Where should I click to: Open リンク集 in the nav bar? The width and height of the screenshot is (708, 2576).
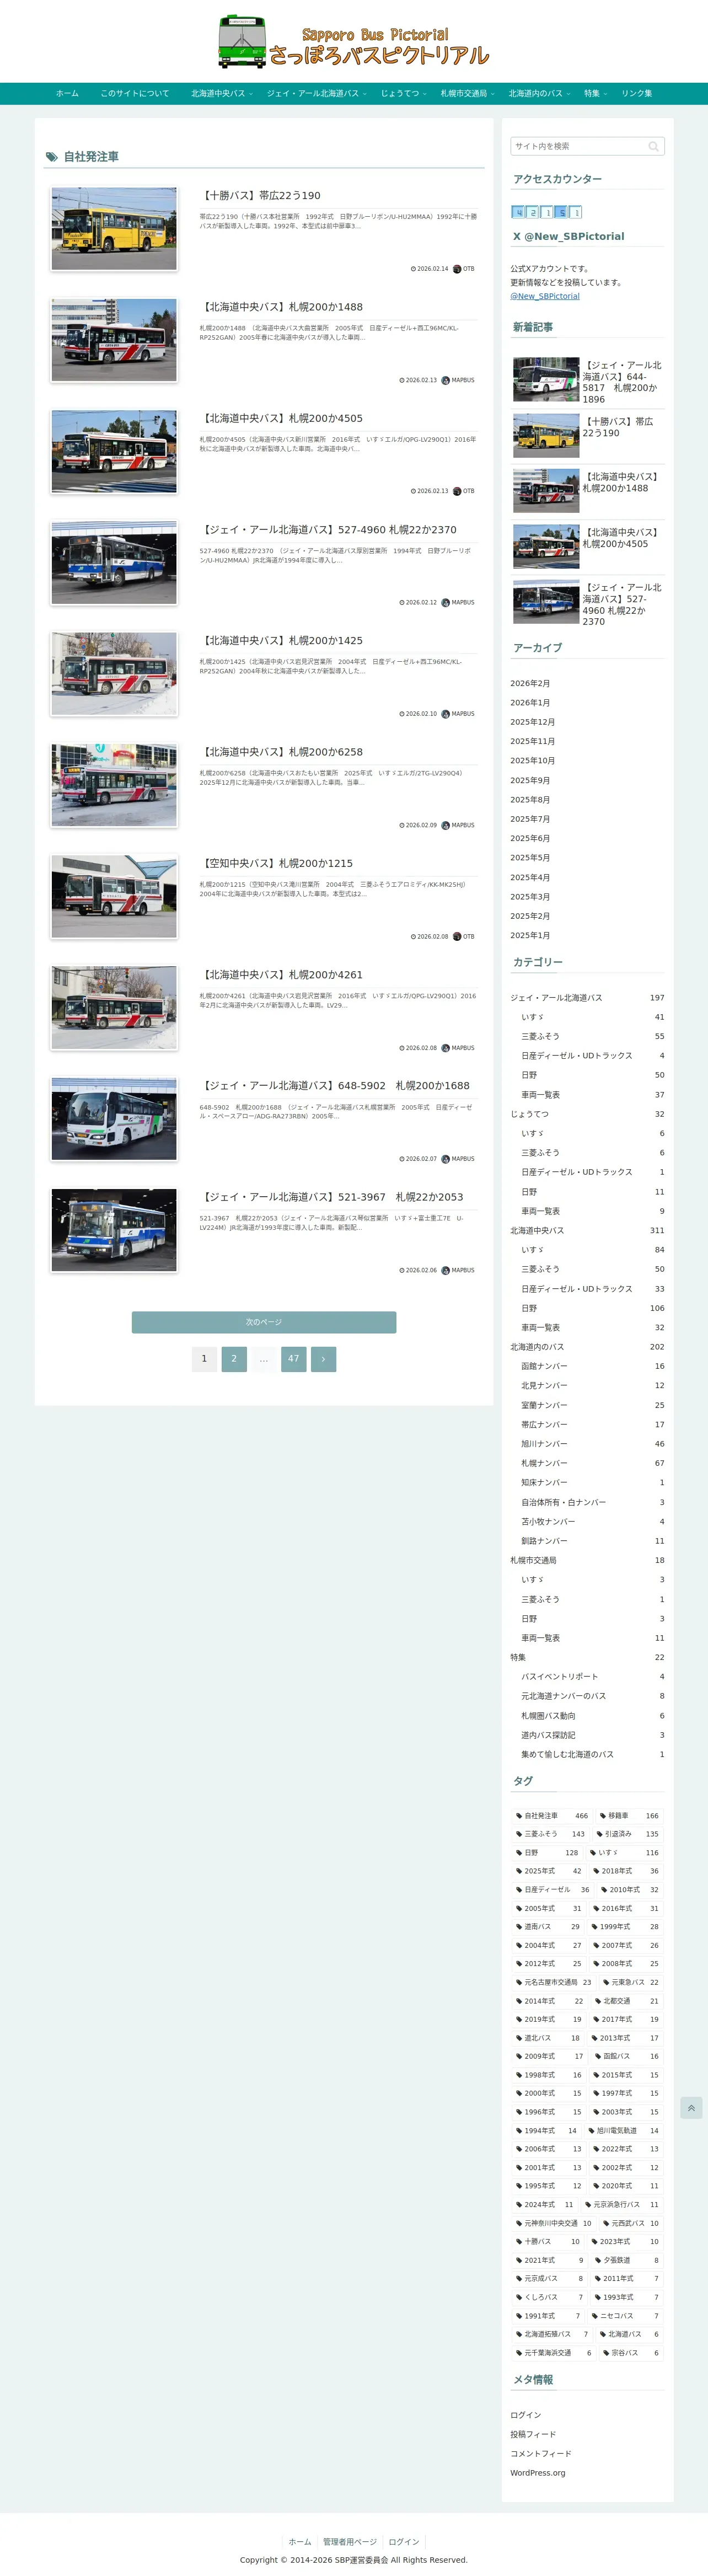coord(636,94)
